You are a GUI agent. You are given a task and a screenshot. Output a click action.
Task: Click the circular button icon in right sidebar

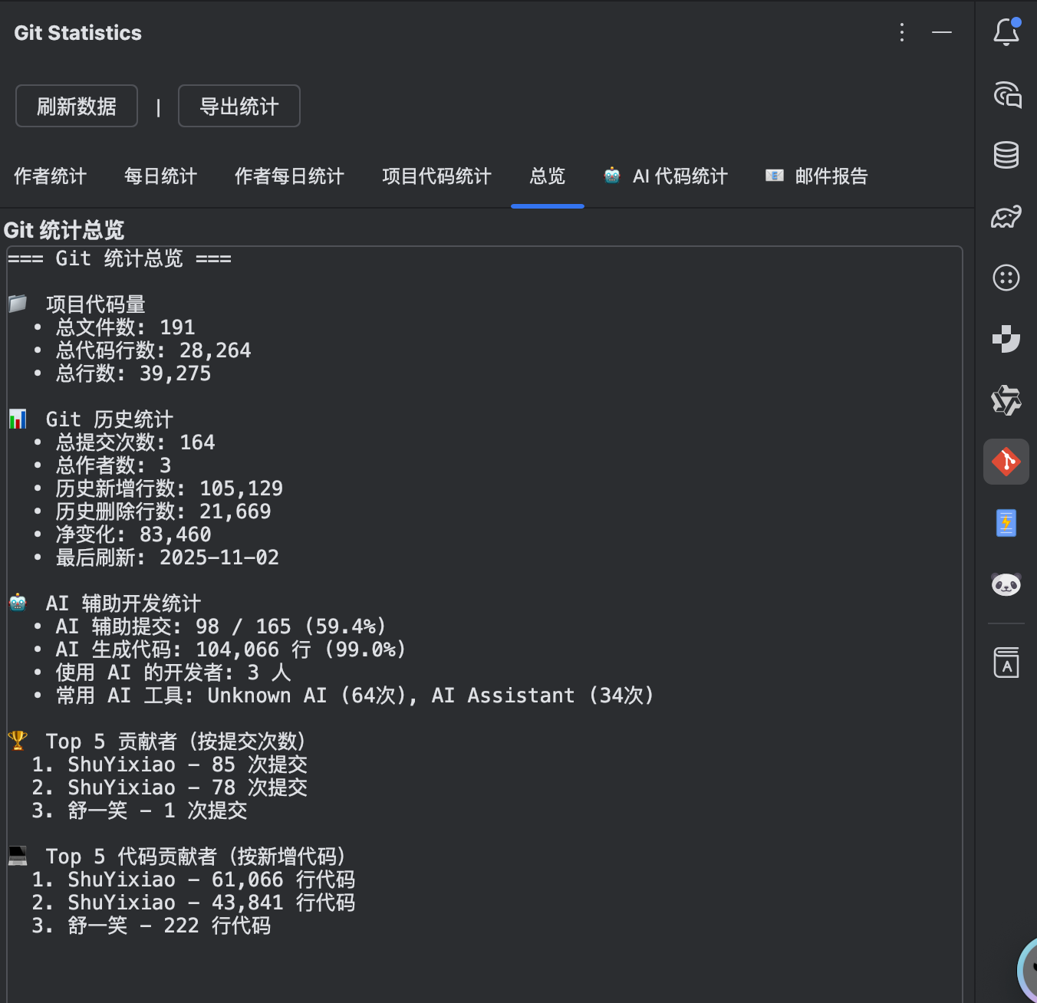coord(1006,278)
